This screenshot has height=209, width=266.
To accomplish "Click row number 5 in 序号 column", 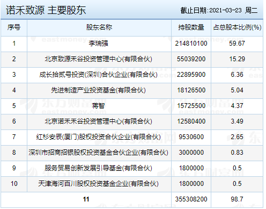I will [x=14, y=106].
